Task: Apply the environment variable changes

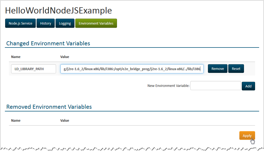Action: click(x=247, y=135)
